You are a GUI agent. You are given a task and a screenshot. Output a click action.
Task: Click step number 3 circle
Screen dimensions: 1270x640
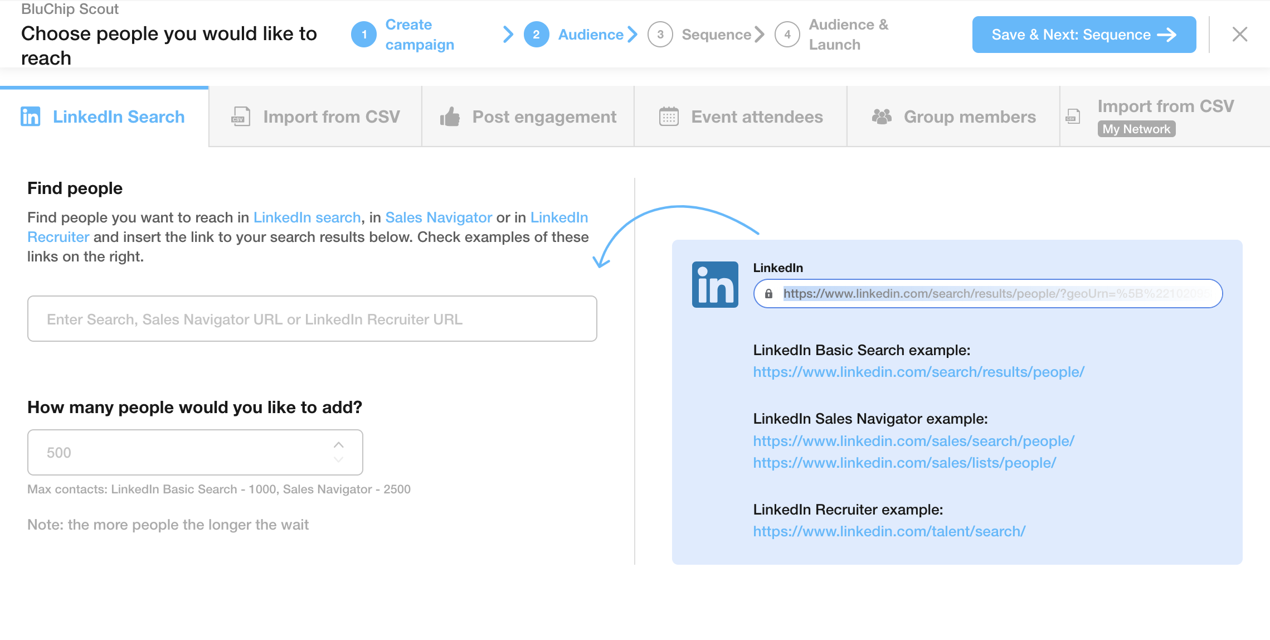[660, 35]
